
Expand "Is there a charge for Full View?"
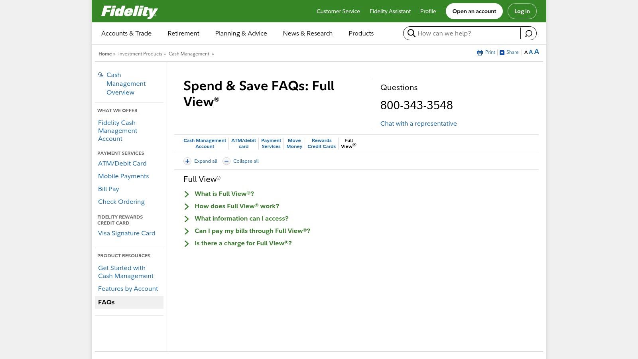tap(243, 243)
